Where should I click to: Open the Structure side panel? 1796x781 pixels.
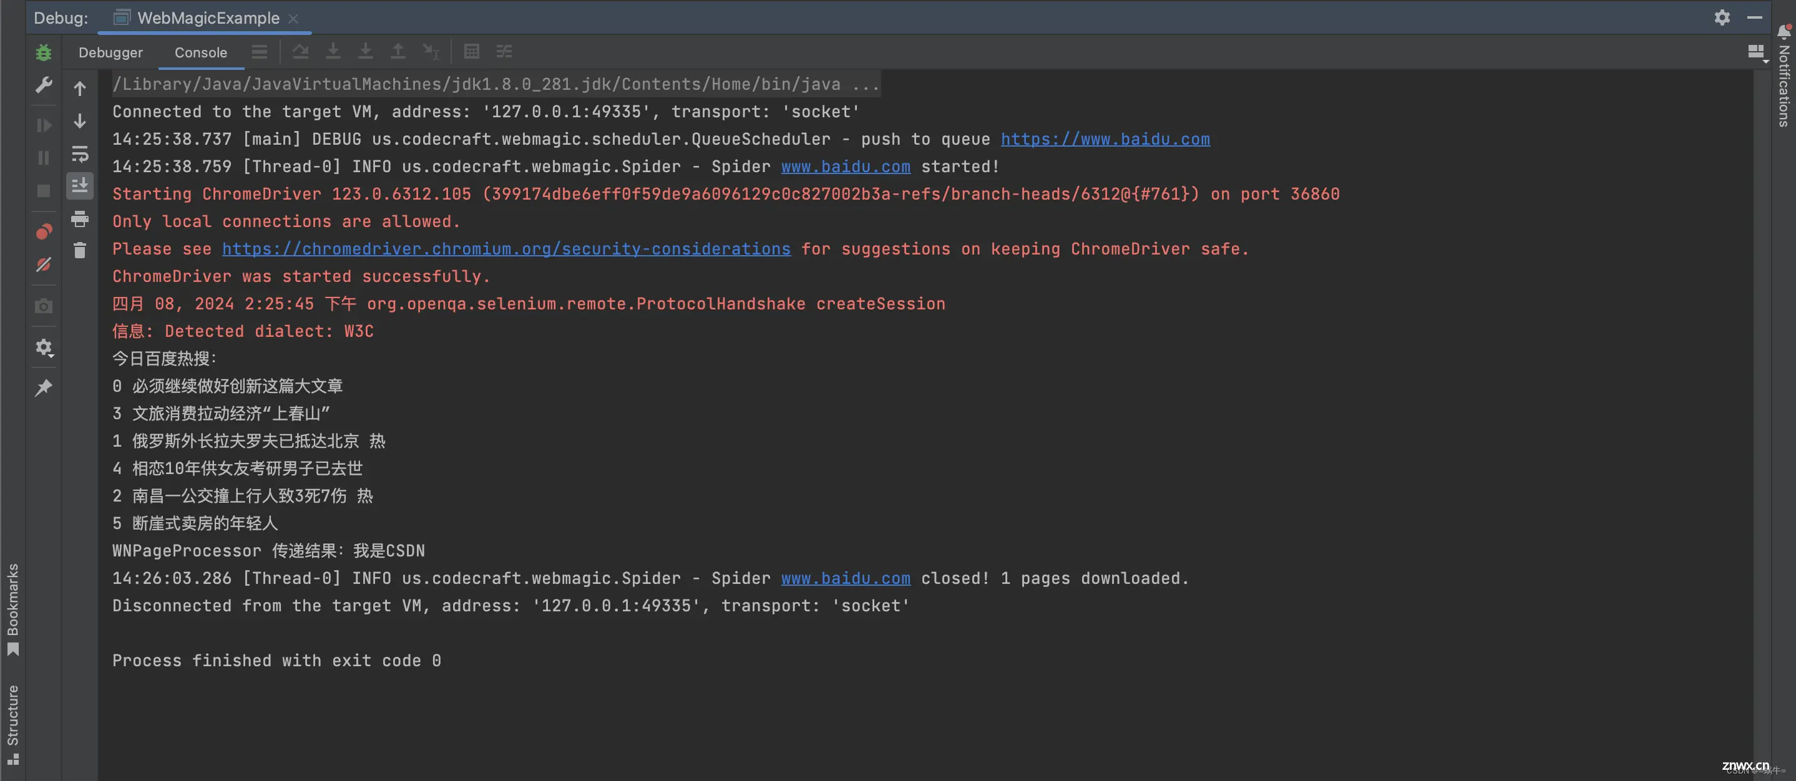coord(12,725)
